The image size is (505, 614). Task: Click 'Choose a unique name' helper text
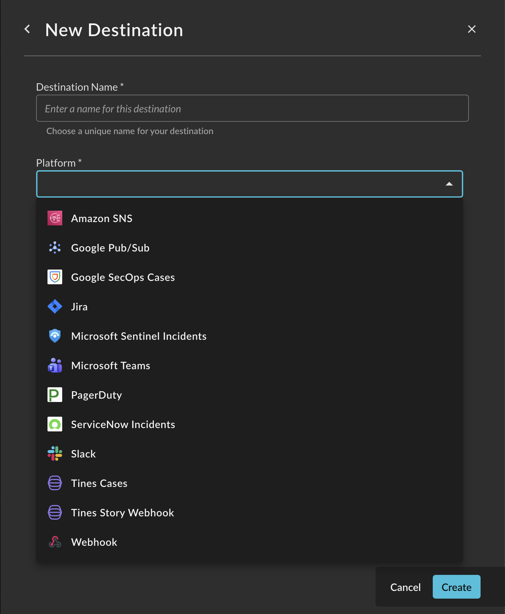pyautogui.click(x=130, y=131)
